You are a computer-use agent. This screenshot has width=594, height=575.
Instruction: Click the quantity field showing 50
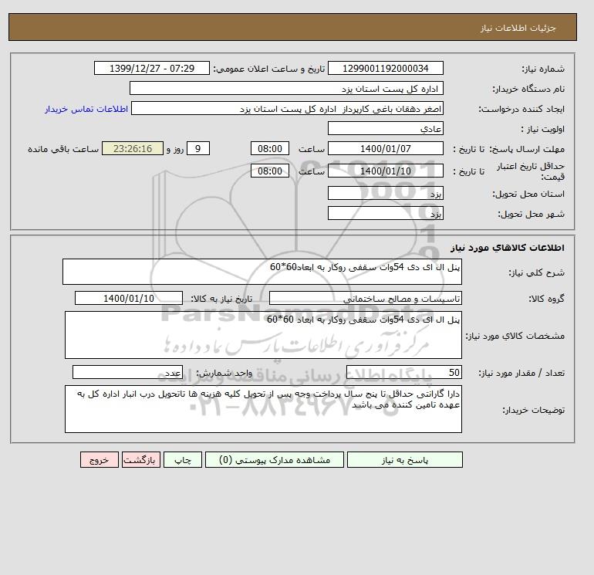point(403,372)
